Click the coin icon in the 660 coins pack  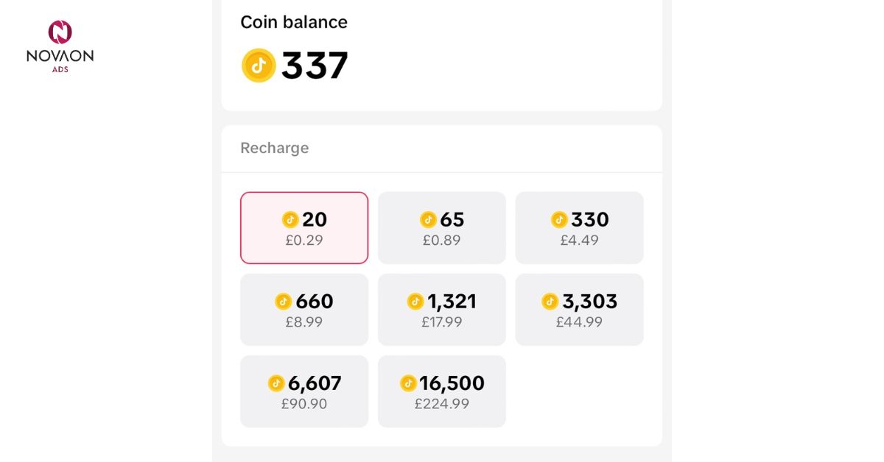tap(284, 302)
